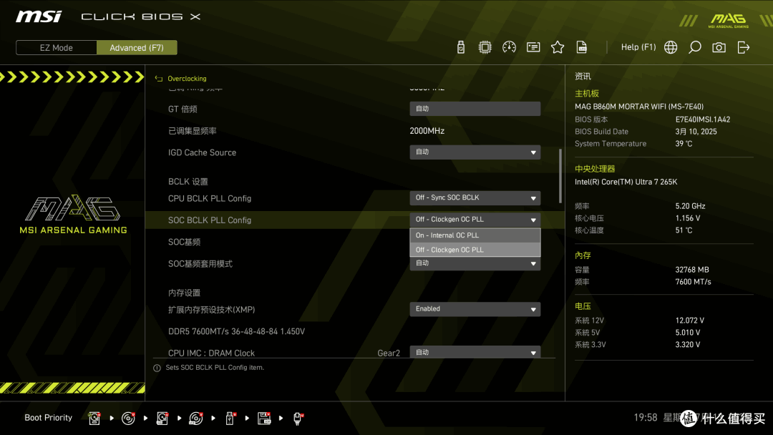773x435 pixels.
Task: Select hard disk boot priority device
Action: [94, 419]
